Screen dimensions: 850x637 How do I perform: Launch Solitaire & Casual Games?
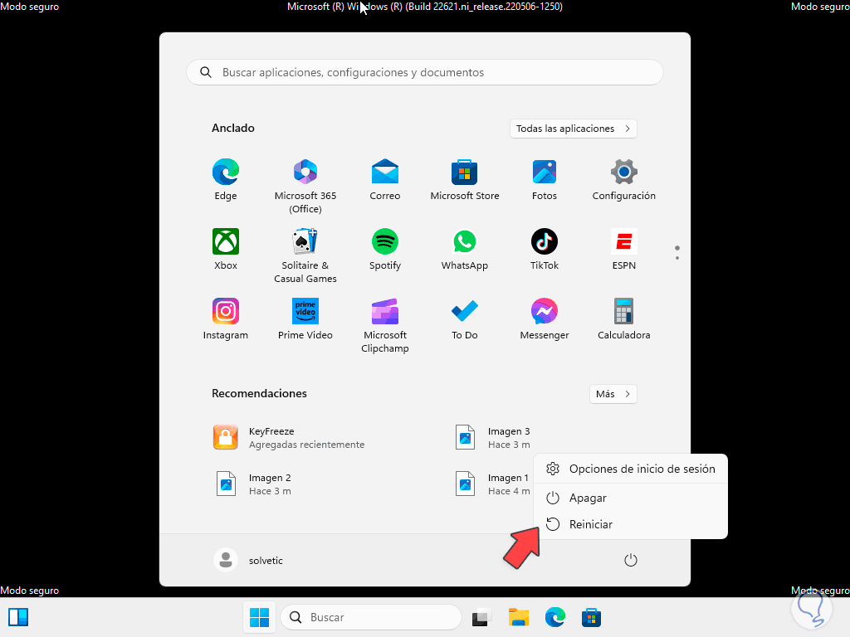[x=305, y=241]
